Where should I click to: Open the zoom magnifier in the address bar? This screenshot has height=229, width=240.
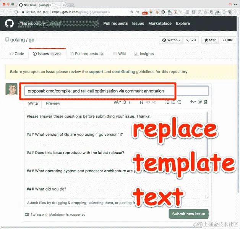132,12
